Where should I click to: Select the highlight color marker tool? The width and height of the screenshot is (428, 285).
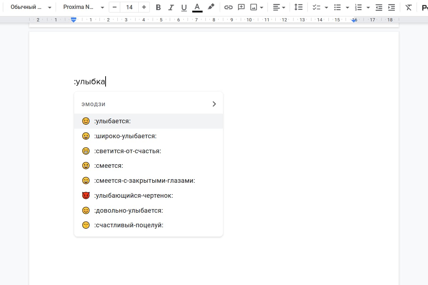coord(211,7)
